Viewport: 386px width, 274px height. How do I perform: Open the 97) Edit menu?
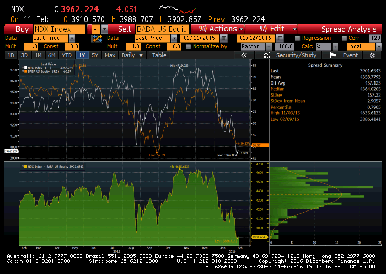tap(271, 29)
